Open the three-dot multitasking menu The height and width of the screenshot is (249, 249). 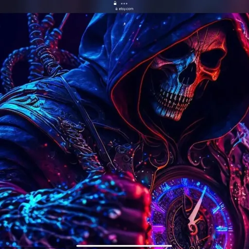pyautogui.click(x=124, y=3)
